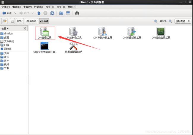Open the 转到(G) menu
This screenshot has height=135, width=193.
point(39,7)
